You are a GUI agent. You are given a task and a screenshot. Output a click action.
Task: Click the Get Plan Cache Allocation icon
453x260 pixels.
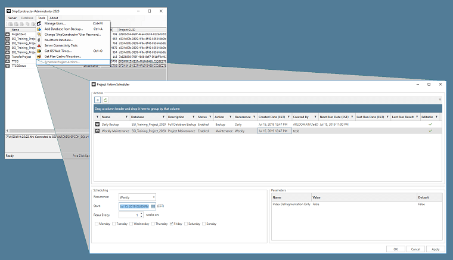point(39,56)
